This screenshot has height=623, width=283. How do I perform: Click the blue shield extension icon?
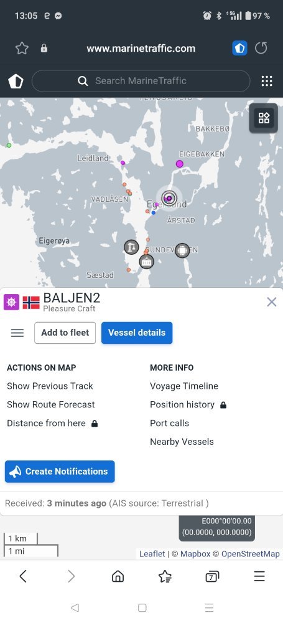click(x=239, y=49)
